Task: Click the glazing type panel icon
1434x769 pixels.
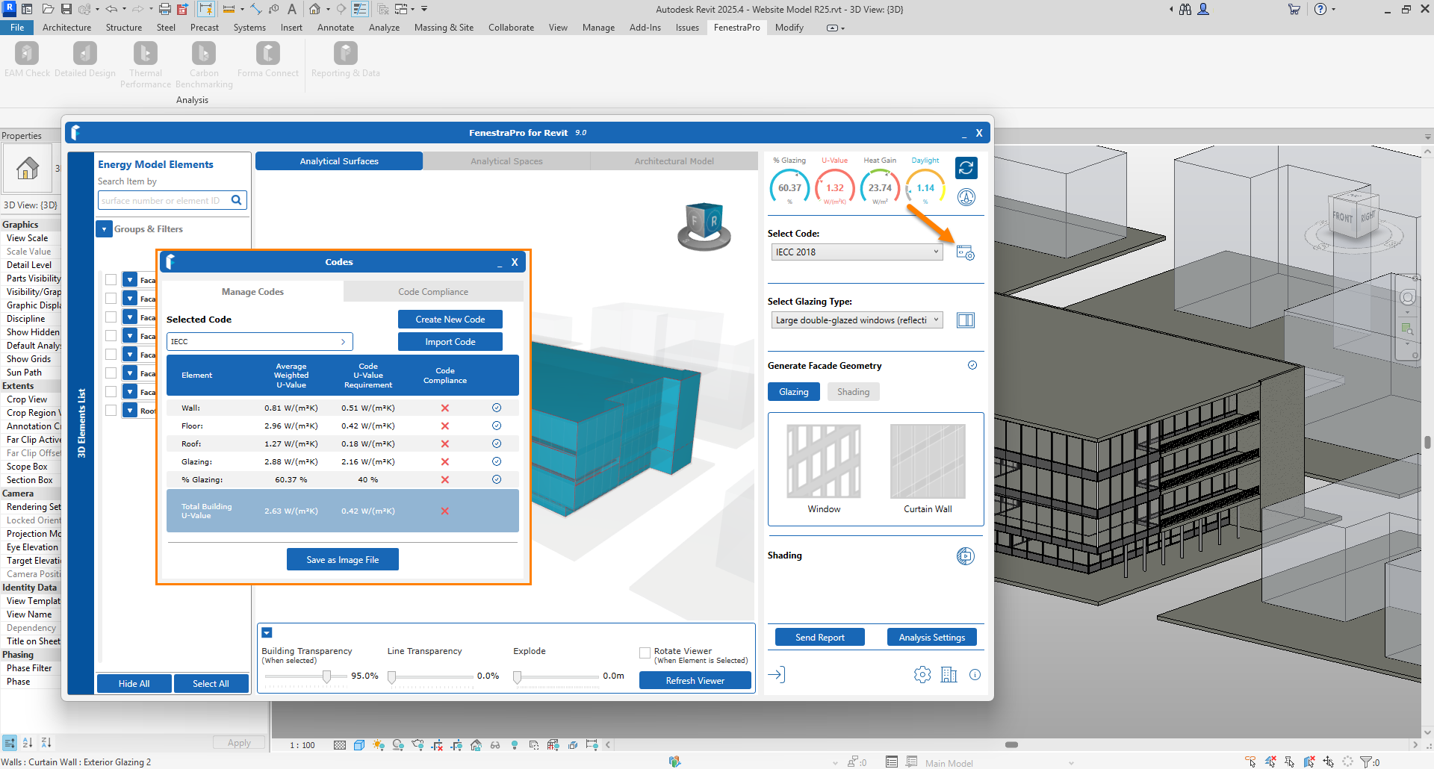Action: [x=965, y=320]
